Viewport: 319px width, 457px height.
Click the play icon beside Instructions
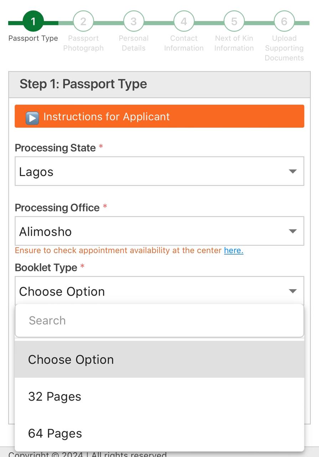pos(32,117)
